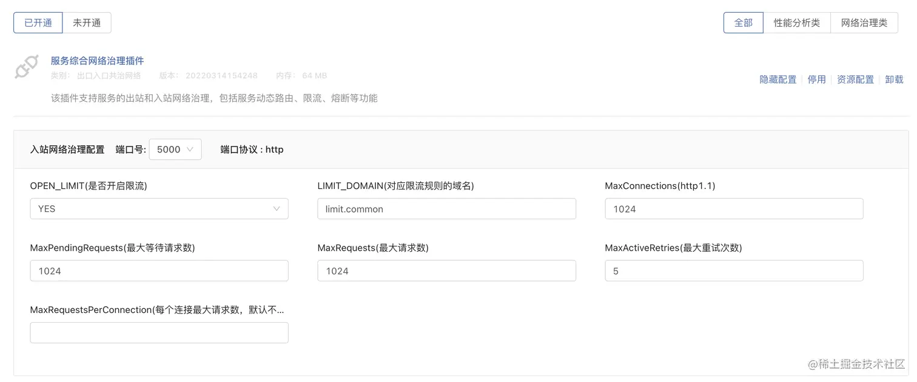The width and height of the screenshot is (917, 382).
Task: Click the 版本: 20220314154248 text
Action: click(208, 76)
